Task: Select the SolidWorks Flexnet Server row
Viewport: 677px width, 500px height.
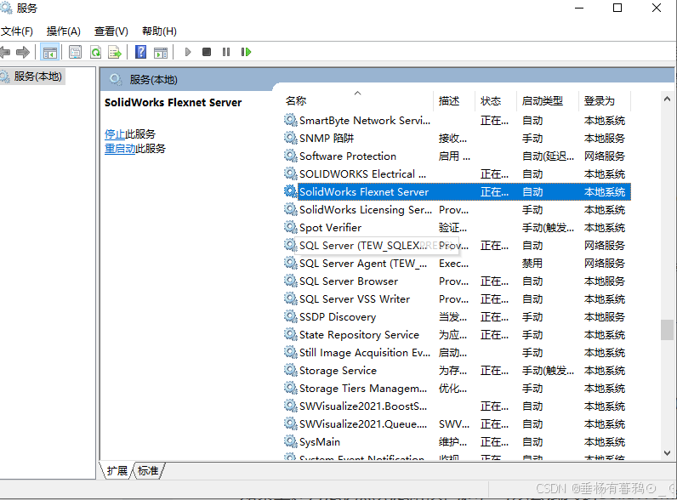Action: [x=458, y=191]
